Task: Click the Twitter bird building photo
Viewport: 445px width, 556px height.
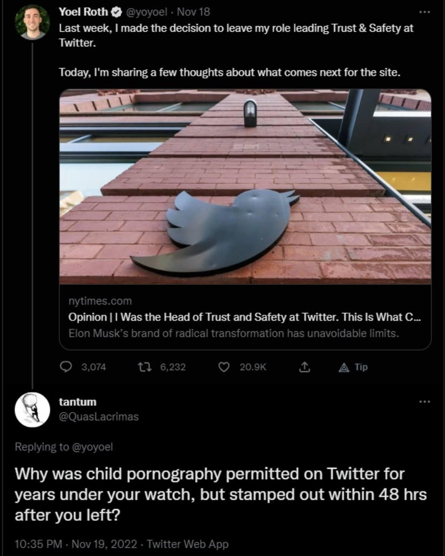Action: 245,187
